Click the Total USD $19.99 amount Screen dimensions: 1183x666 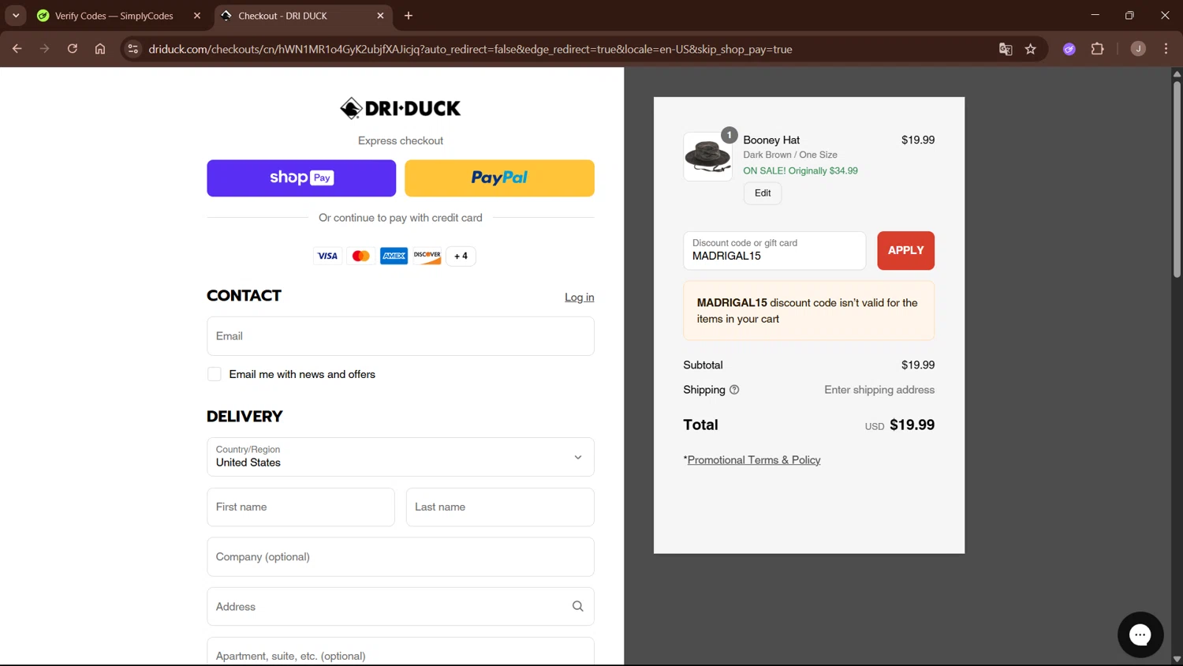tap(899, 425)
